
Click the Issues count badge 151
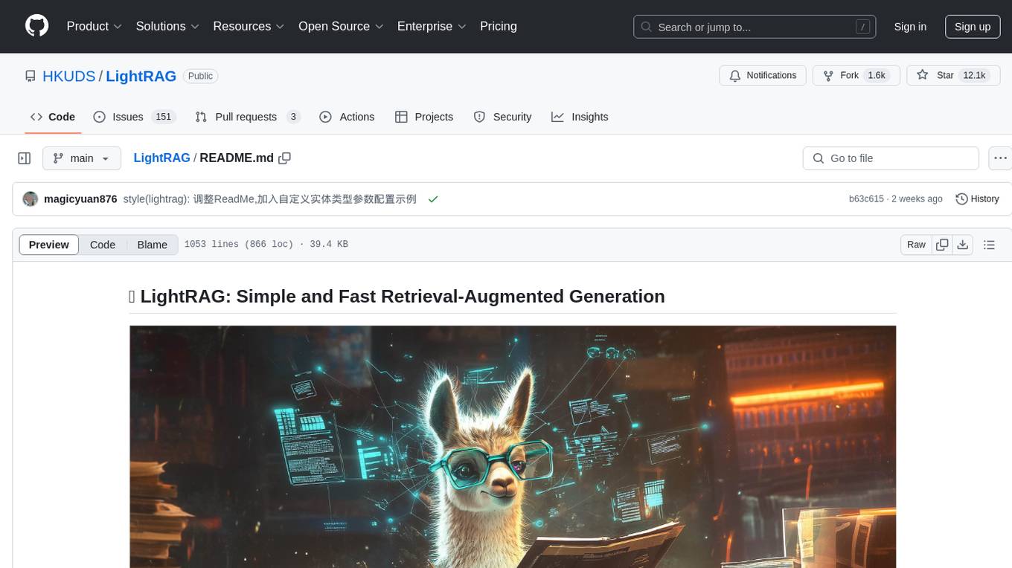click(164, 117)
